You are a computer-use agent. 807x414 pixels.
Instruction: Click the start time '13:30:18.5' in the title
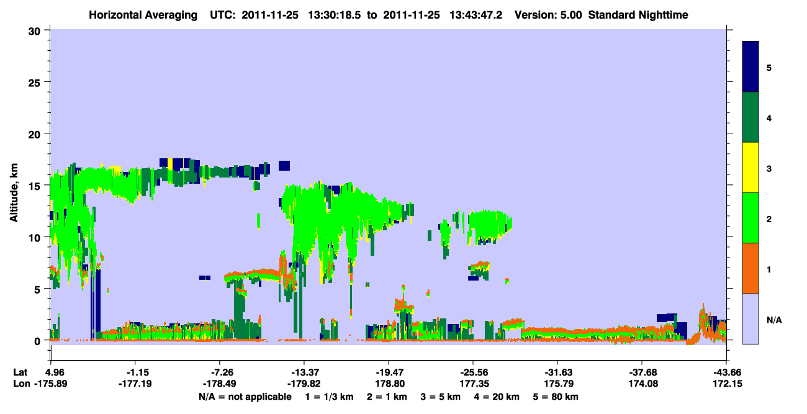[x=335, y=15]
